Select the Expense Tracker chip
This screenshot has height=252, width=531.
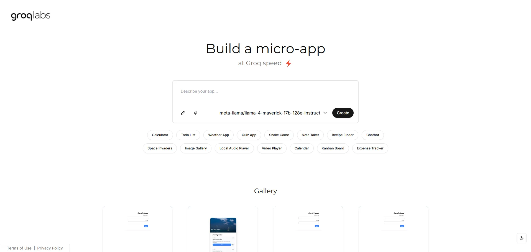(370, 148)
